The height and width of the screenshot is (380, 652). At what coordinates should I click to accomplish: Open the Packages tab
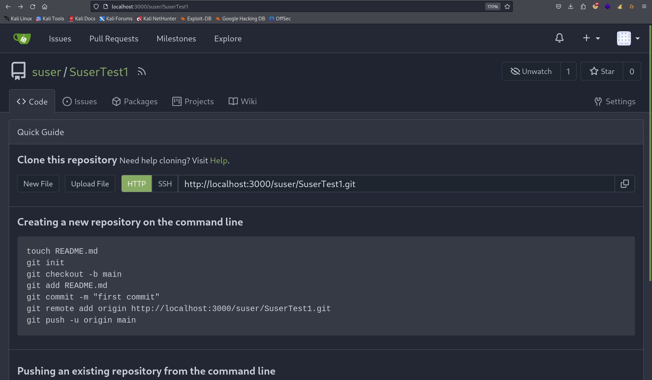135,101
